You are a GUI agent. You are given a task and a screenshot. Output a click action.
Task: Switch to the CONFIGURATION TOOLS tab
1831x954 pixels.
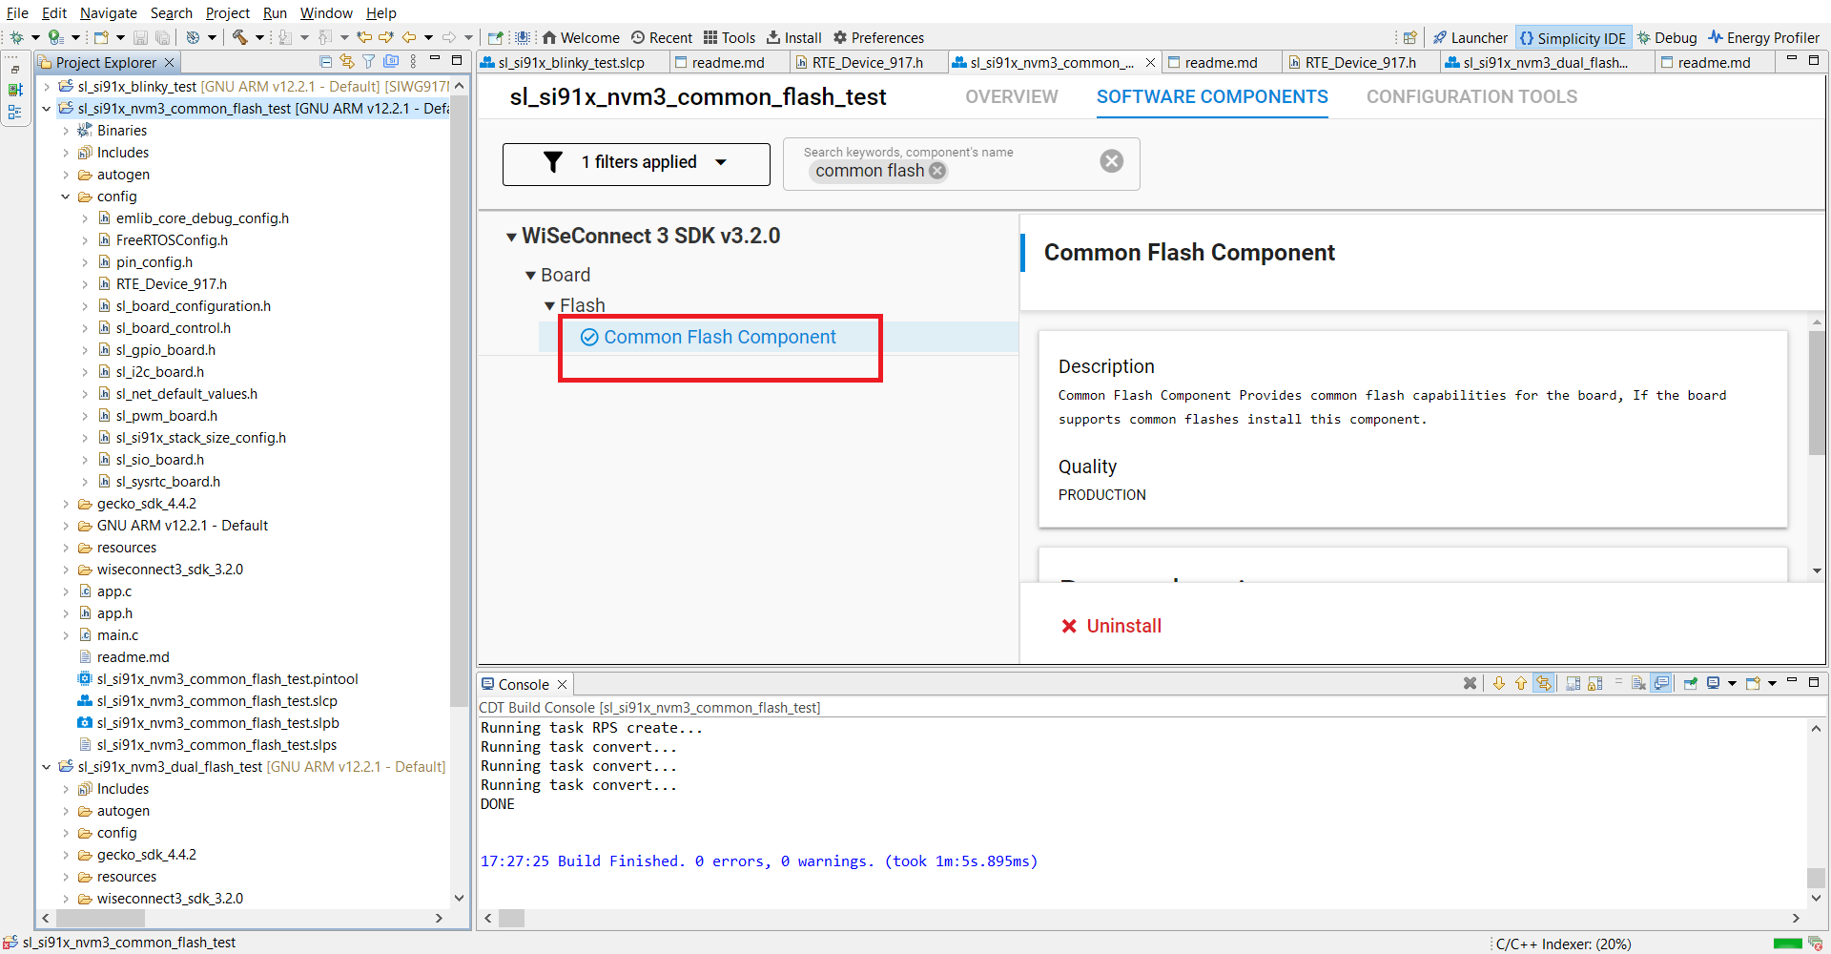[1471, 96]
